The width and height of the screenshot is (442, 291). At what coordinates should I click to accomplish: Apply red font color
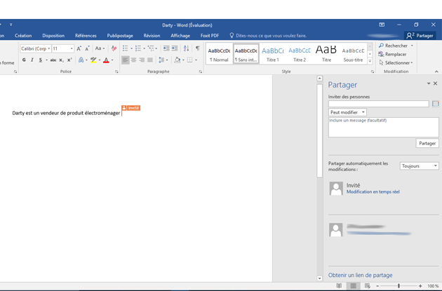[x=106, y=60]
